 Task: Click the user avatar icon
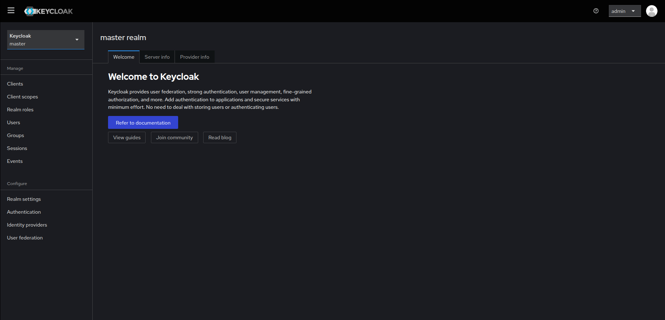651,11
